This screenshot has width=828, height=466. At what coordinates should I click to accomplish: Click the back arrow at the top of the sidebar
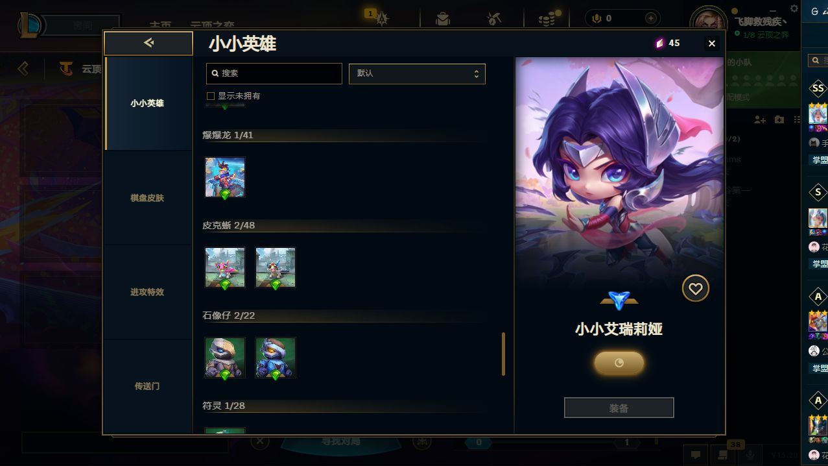(x=148, y=43)
